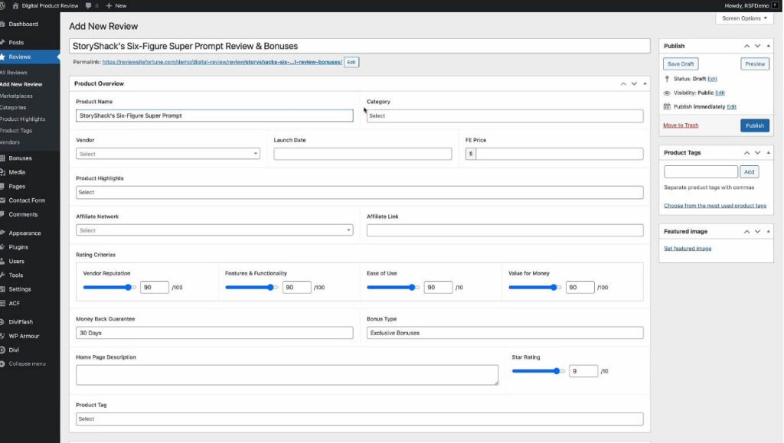Click the Money Back Guarantee field
This screenshot has height=443, width=784.
pos(214,333)
